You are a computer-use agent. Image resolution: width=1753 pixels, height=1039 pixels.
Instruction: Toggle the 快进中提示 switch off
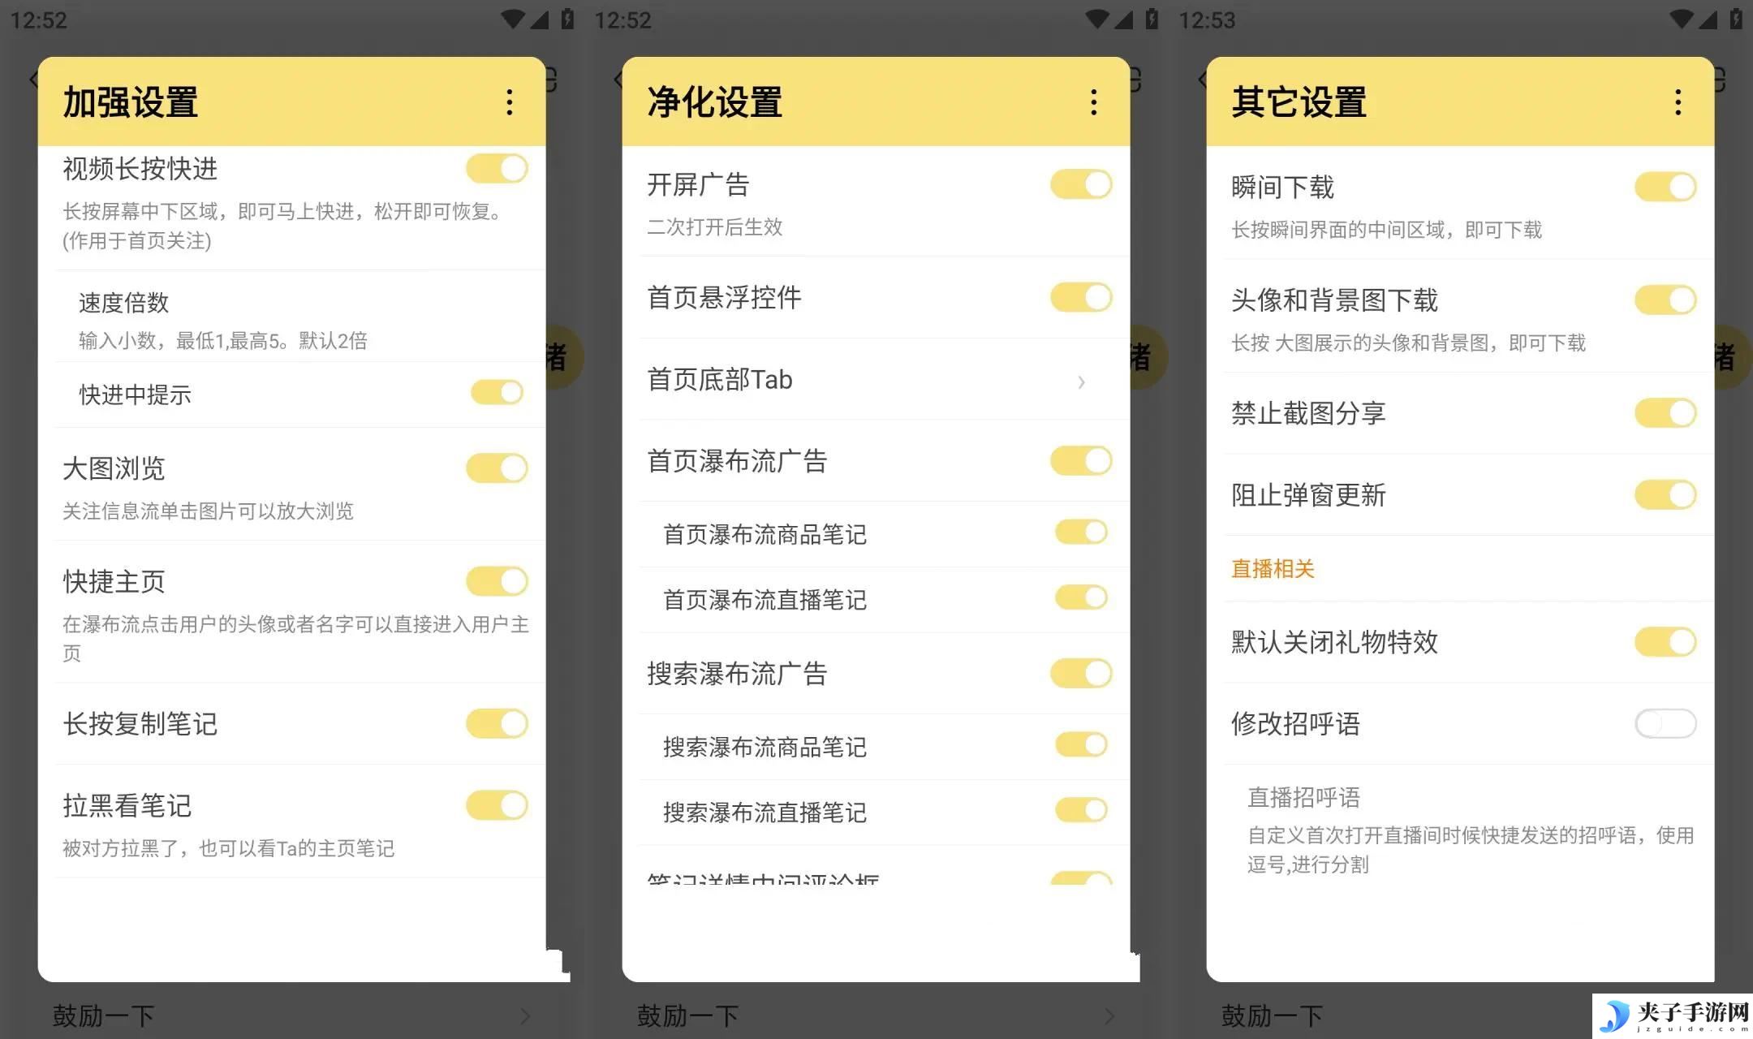pyautogui.click(x=497, y=392)
